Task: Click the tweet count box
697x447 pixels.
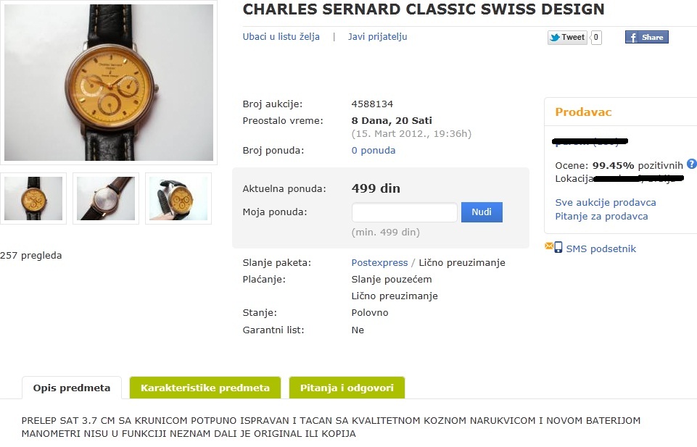Action: pyautogui.click(x=596, y=38)
